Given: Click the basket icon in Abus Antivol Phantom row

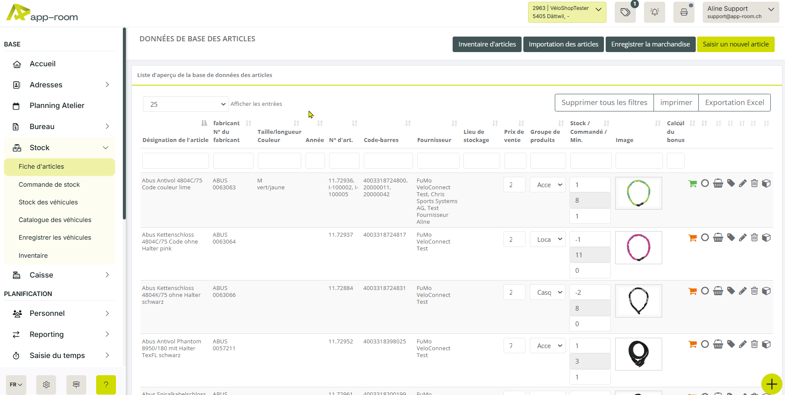Looking at the screenshot, I should pos(718,344).
